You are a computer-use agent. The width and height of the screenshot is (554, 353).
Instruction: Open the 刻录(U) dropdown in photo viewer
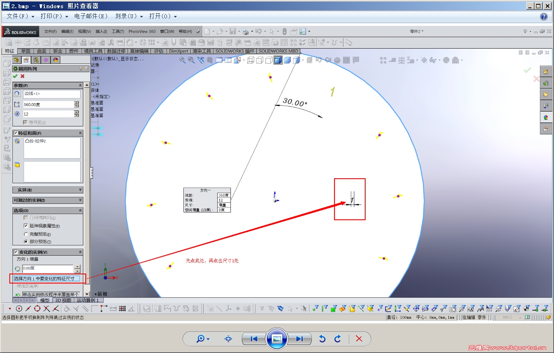point(129,16)
